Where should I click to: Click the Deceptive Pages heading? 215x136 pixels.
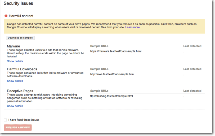click(x=20, y=91)
